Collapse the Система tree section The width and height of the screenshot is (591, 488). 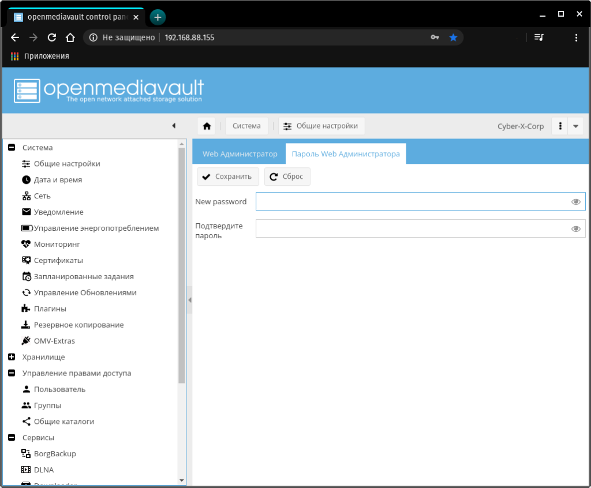(12, 148)
